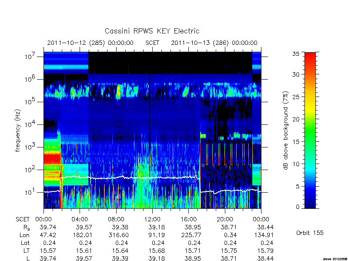Click the 10^6 frequency tick label
This screenshot has width=348, height=261.
(30, 79)
